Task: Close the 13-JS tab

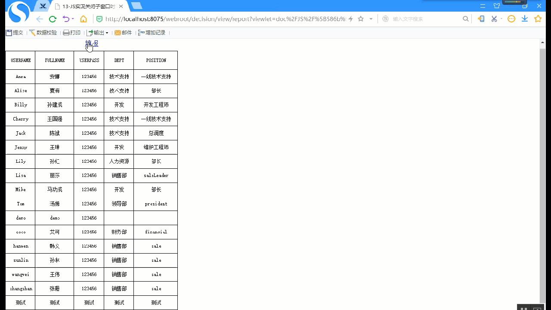Action: click(121, 6)
